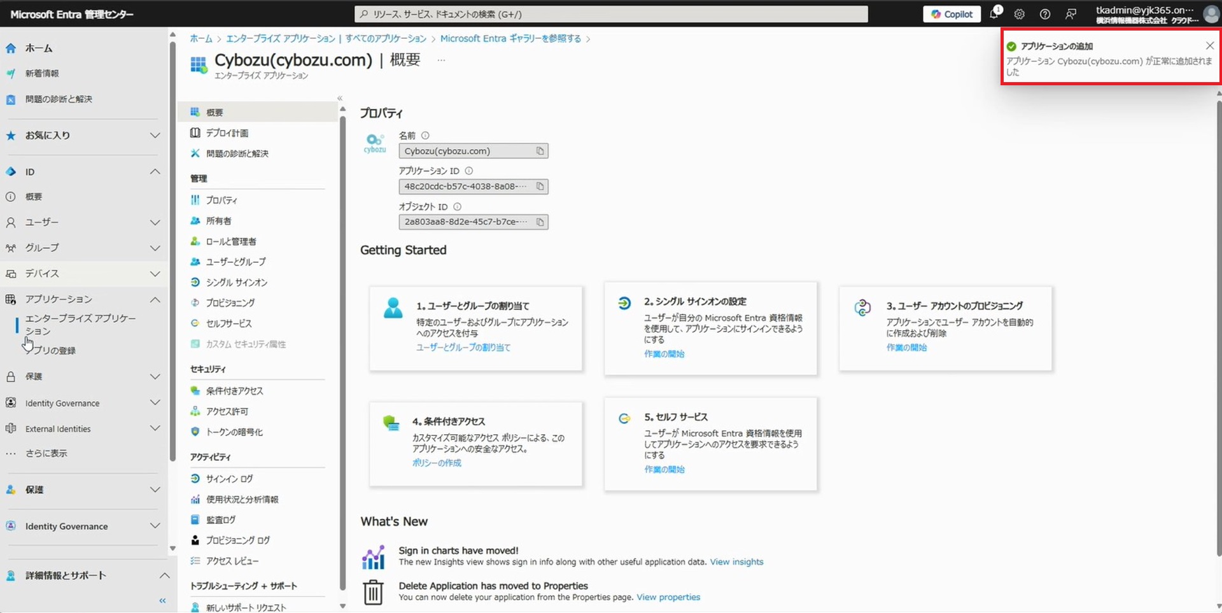Open ロールと管理者 menu item
Viewport: 1222px width, 613px height.
[231, 241]
